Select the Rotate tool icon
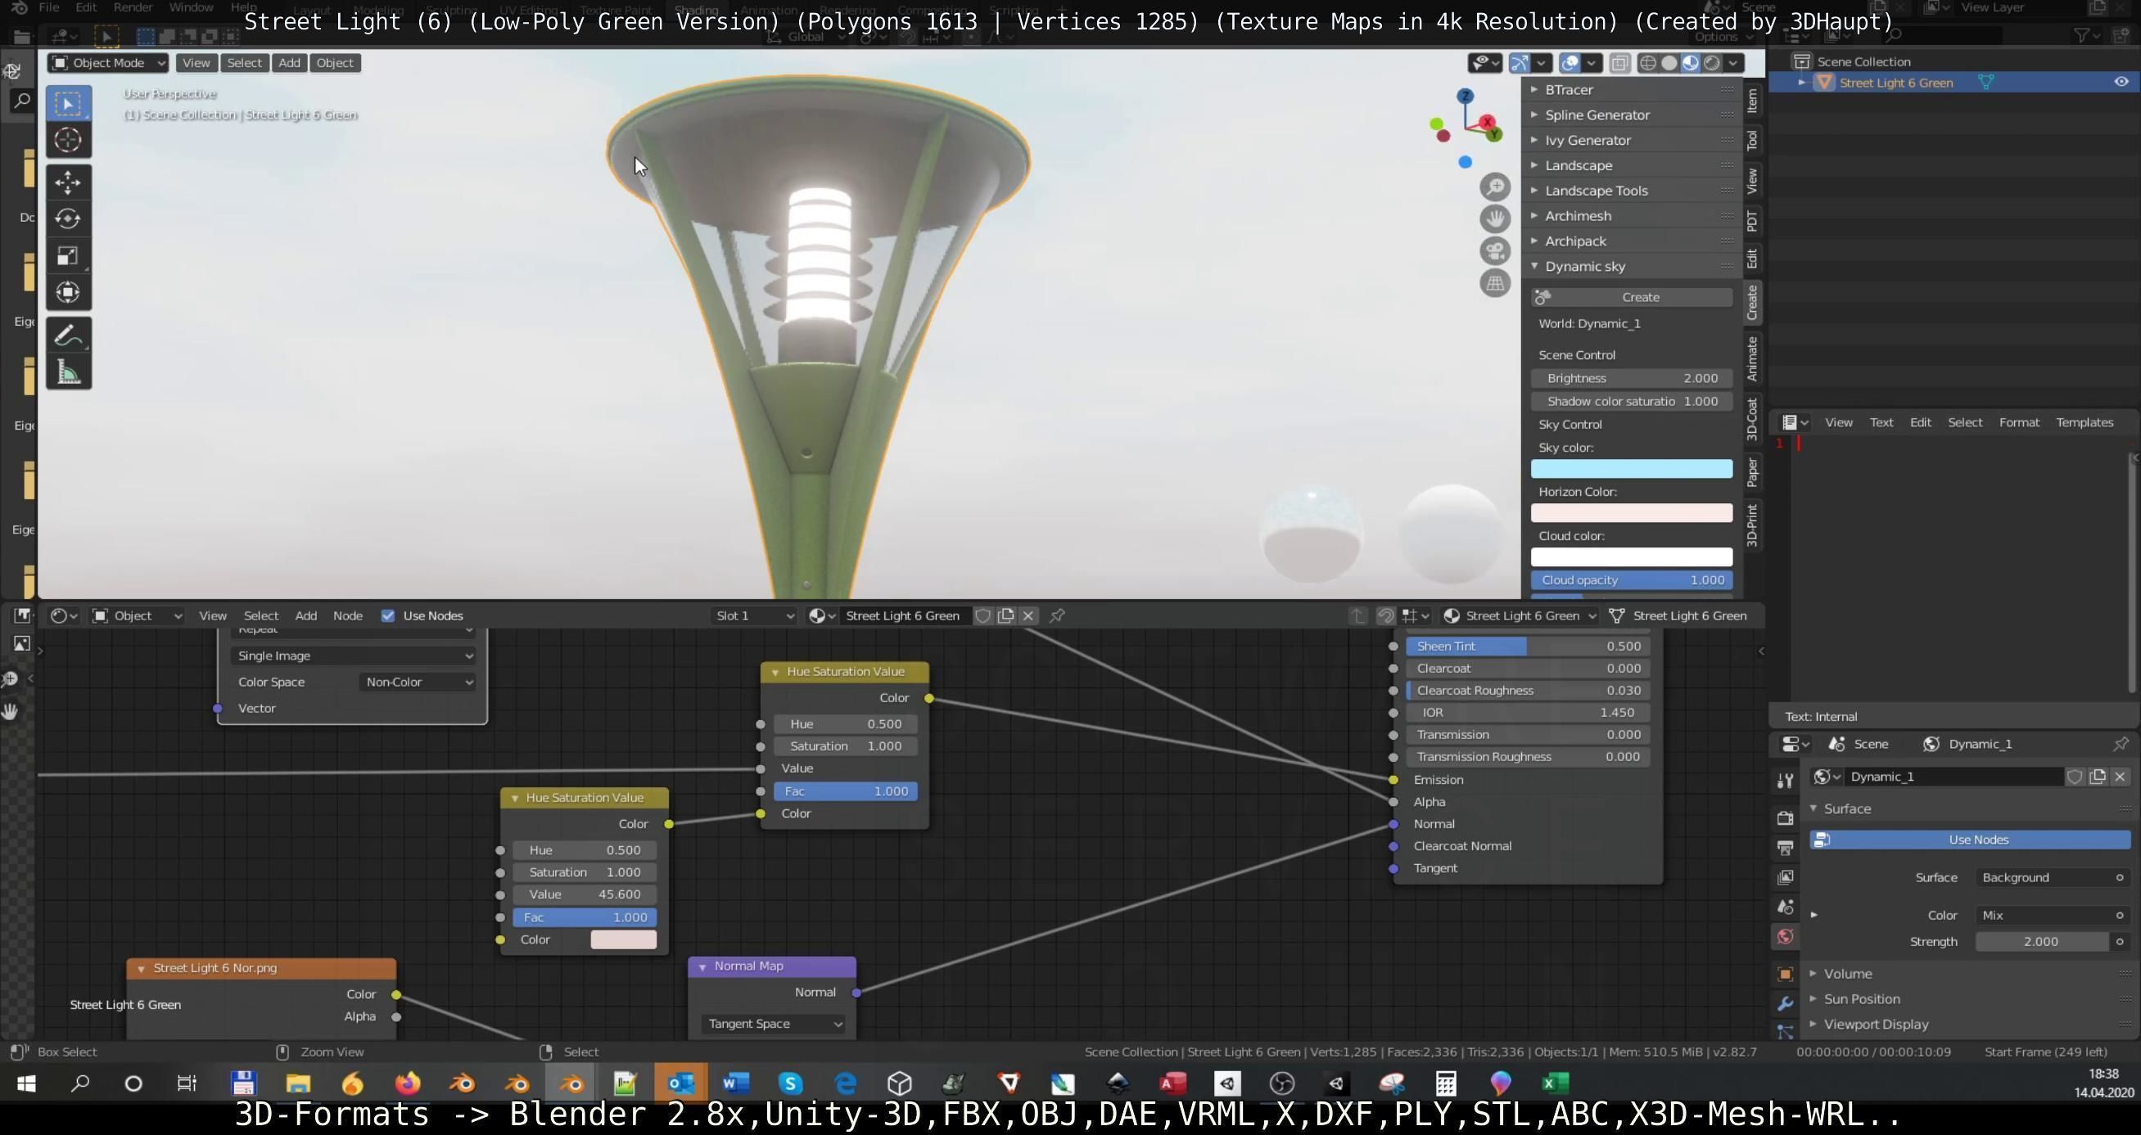The width and height of the screenshot is (2141, 1135). (x=68, y=218)
